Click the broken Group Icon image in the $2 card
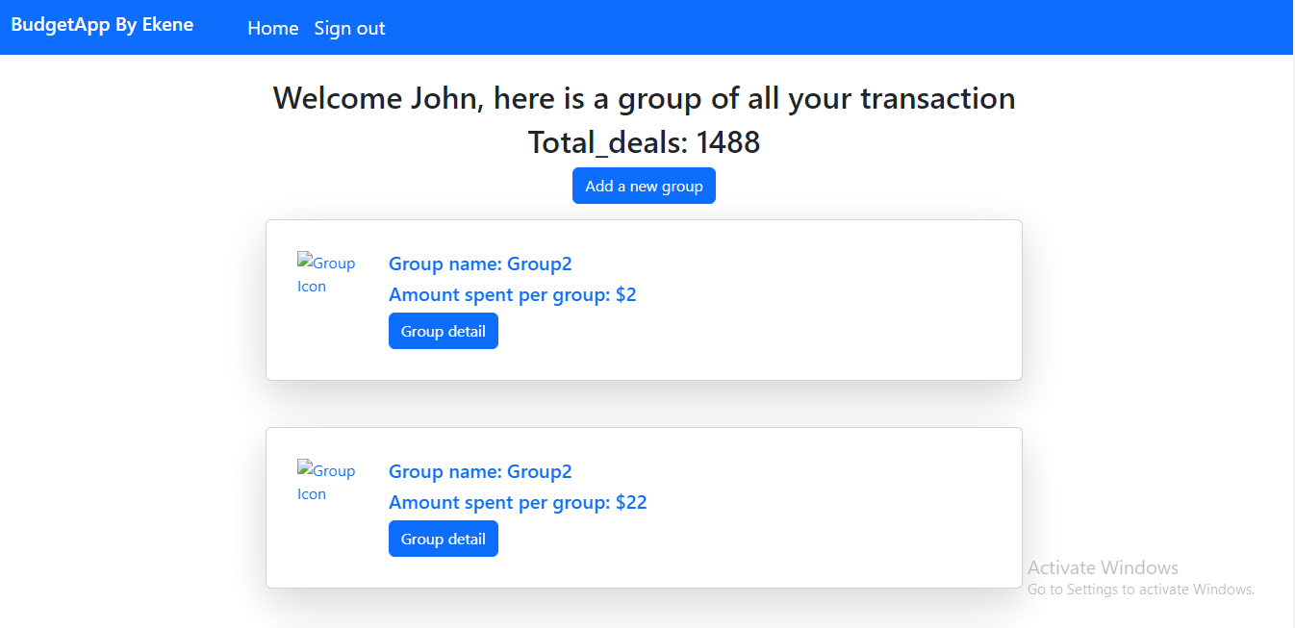Screen dimensions: 1295x628 point(326,274)
